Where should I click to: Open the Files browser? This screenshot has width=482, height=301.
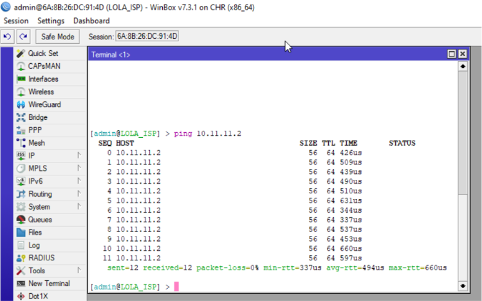(35, 232)
